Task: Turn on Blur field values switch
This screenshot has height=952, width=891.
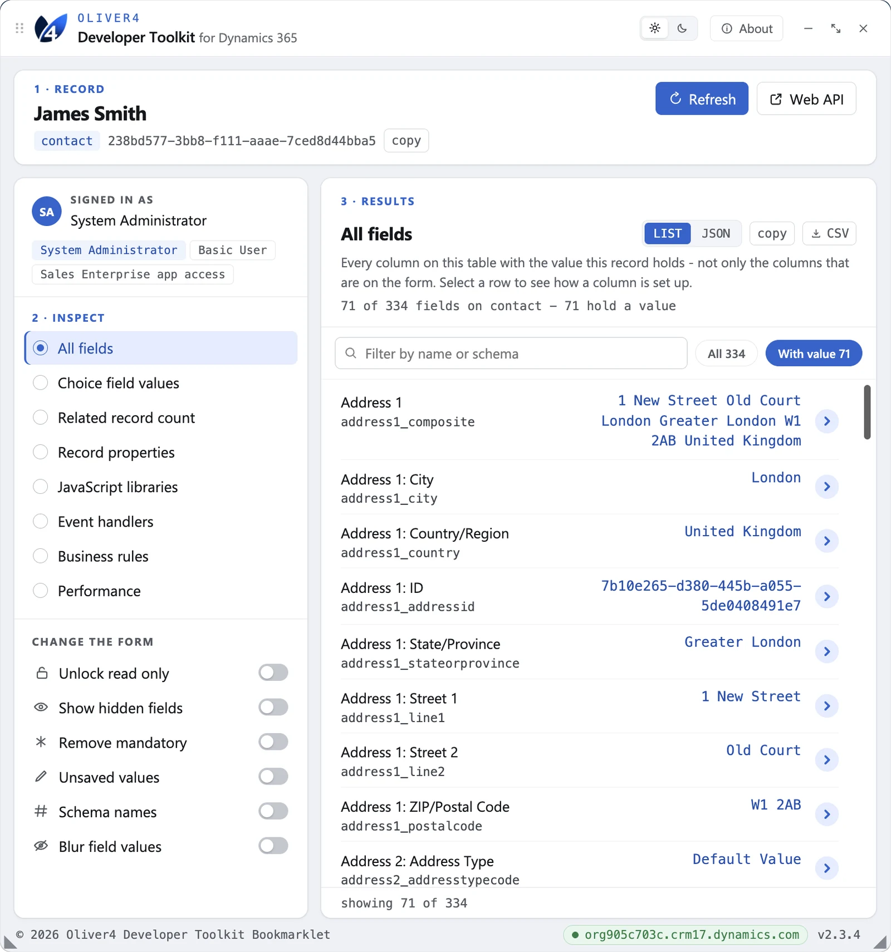Action: [x=273, y=846]
